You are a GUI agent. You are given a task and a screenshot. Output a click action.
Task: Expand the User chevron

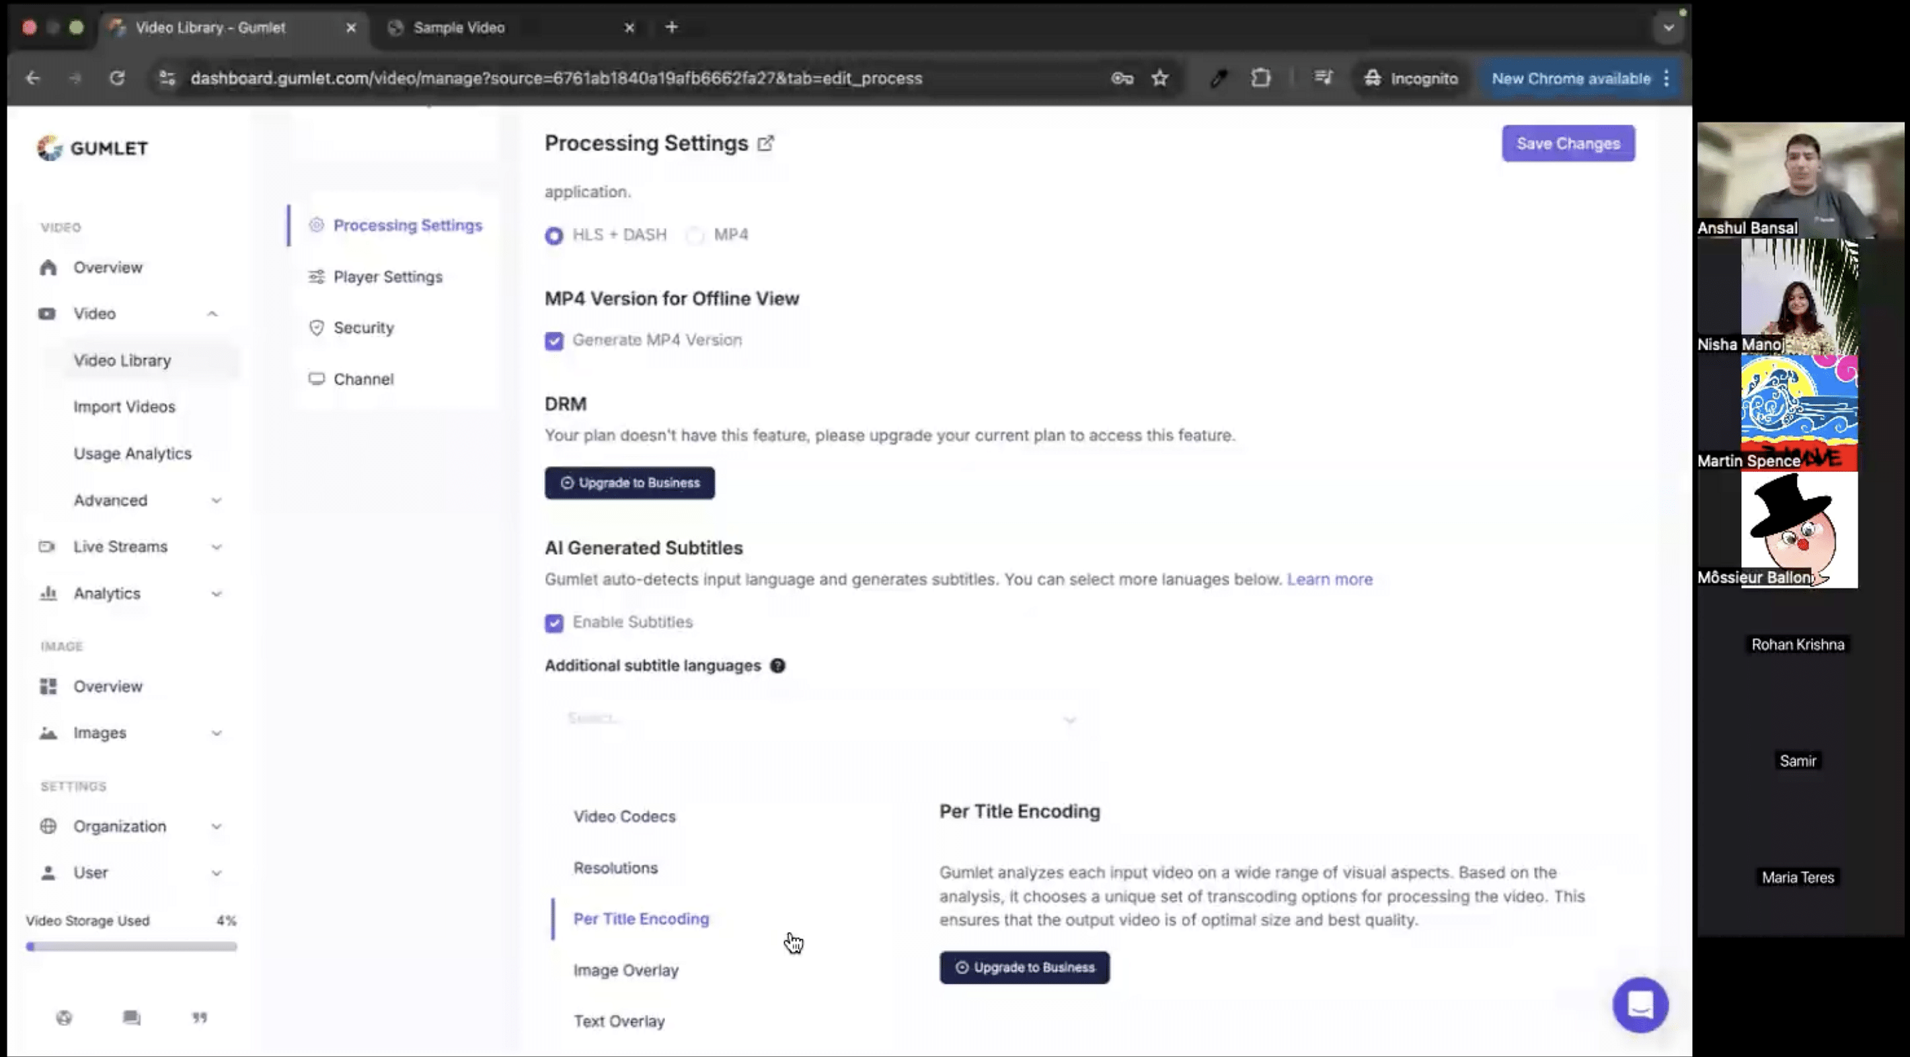point(216,873)
